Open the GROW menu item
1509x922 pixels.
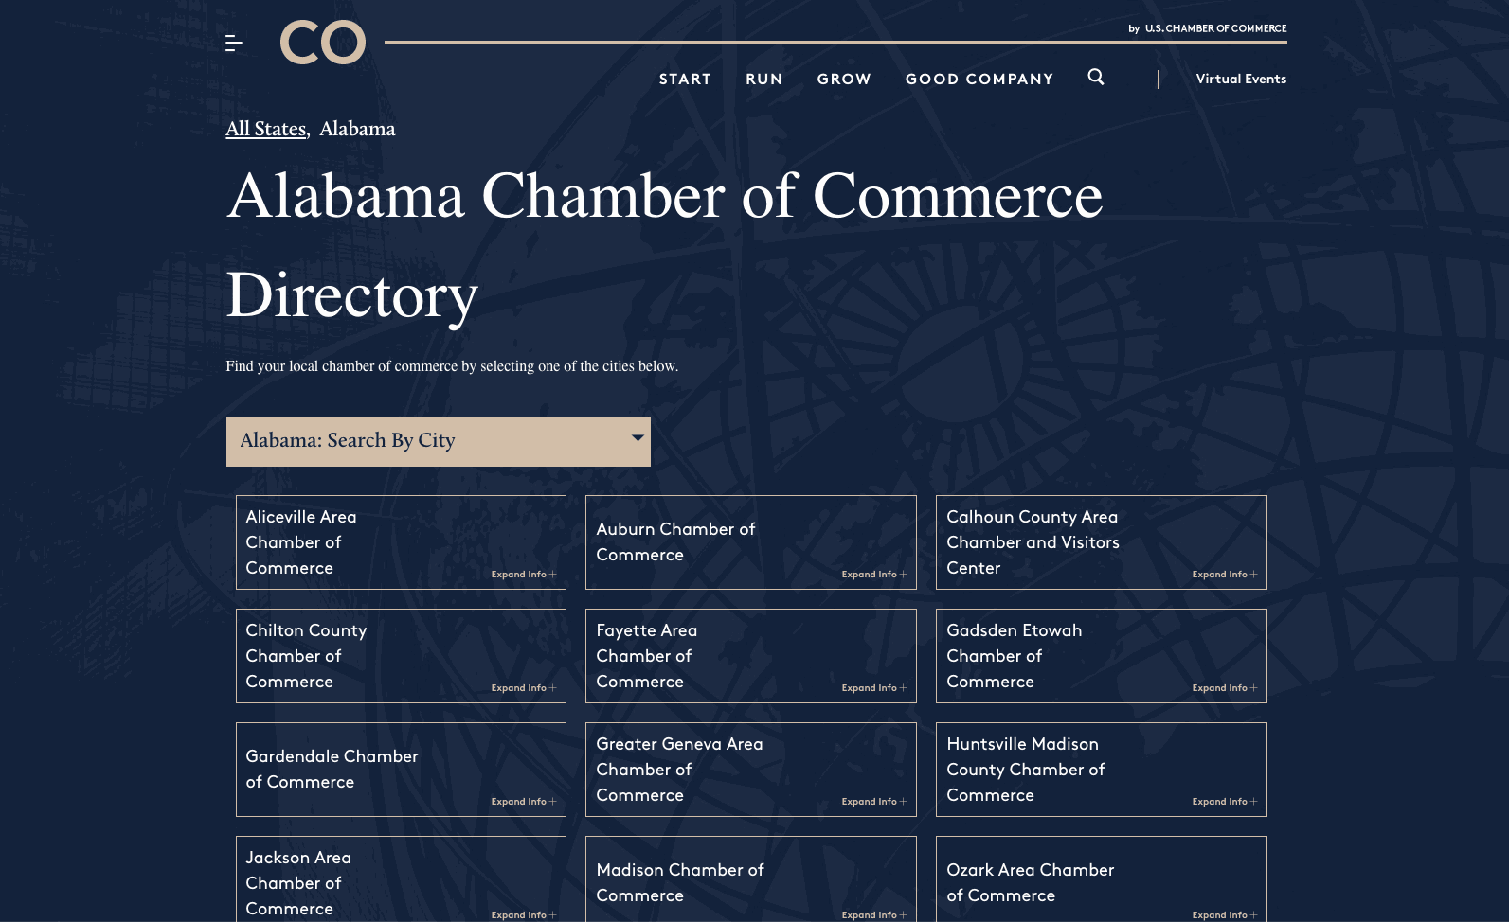tap(844, 80)
